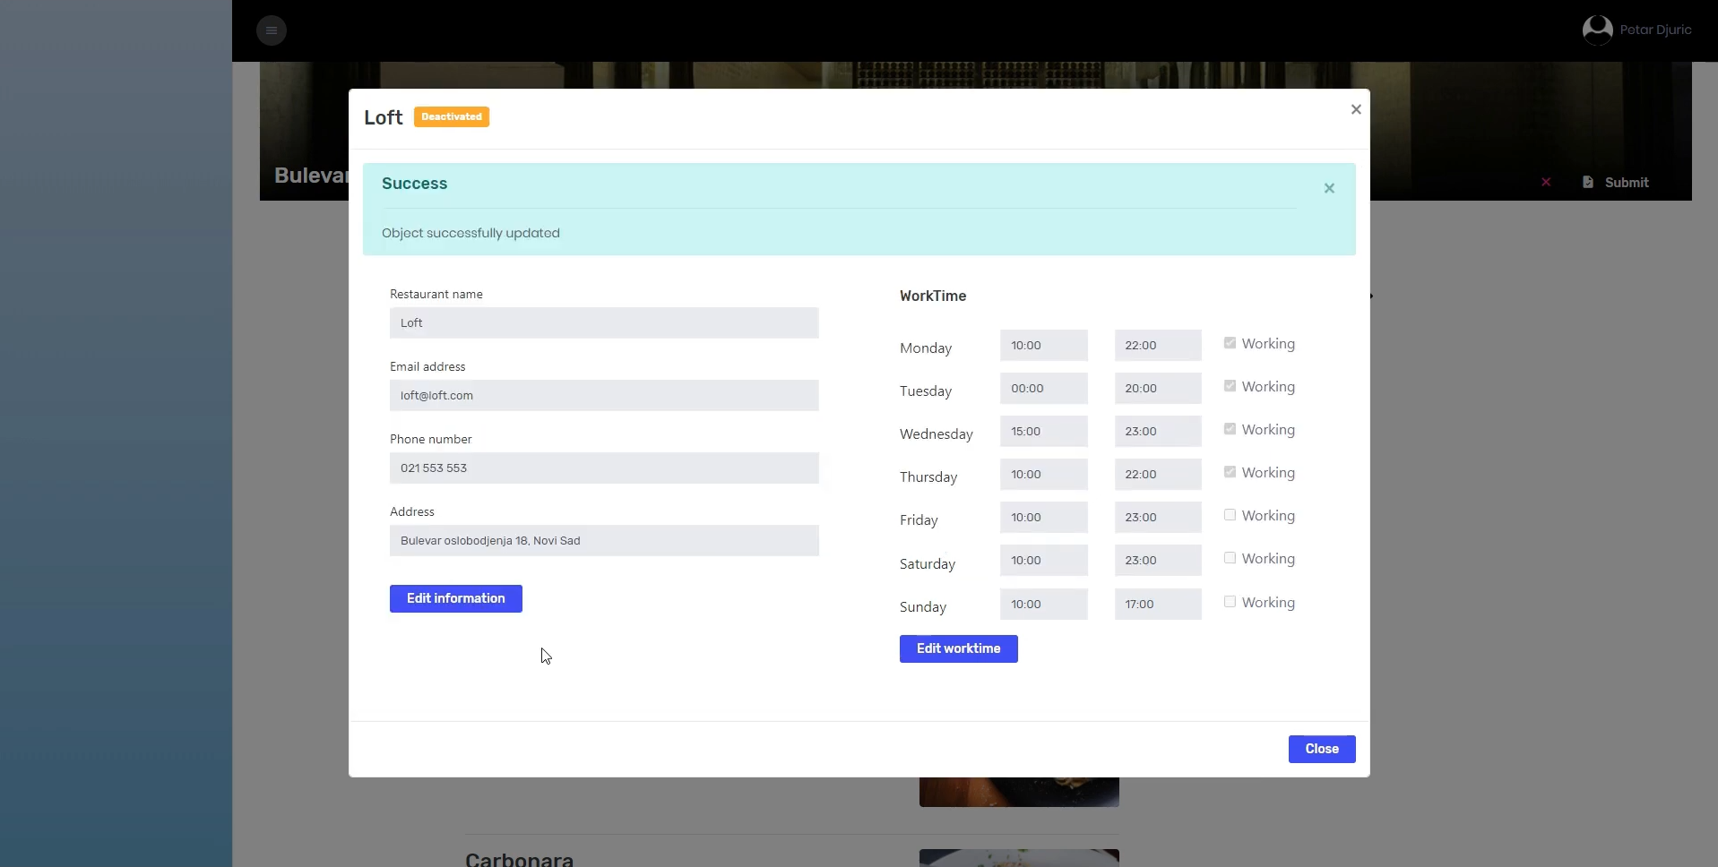Screen dimensions: 1718x867
Task: Select Monday closing time 22:00
Action: coord(1158,345)
